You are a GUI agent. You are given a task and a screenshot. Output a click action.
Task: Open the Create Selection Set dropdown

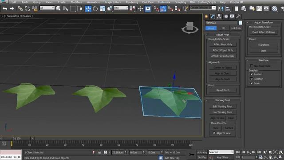pyautogui.click(x=203, y=8)
